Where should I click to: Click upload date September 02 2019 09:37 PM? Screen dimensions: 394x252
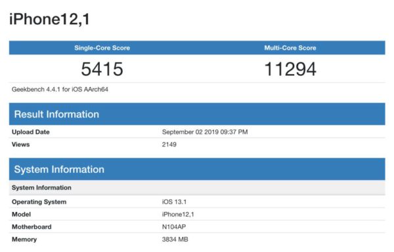(x=205, y=132)
